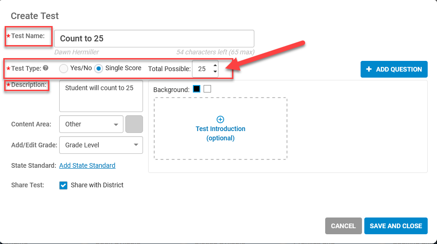Uncheck Share with District checkbox
This screenshot has height=244, width=437.
(63, 185)
